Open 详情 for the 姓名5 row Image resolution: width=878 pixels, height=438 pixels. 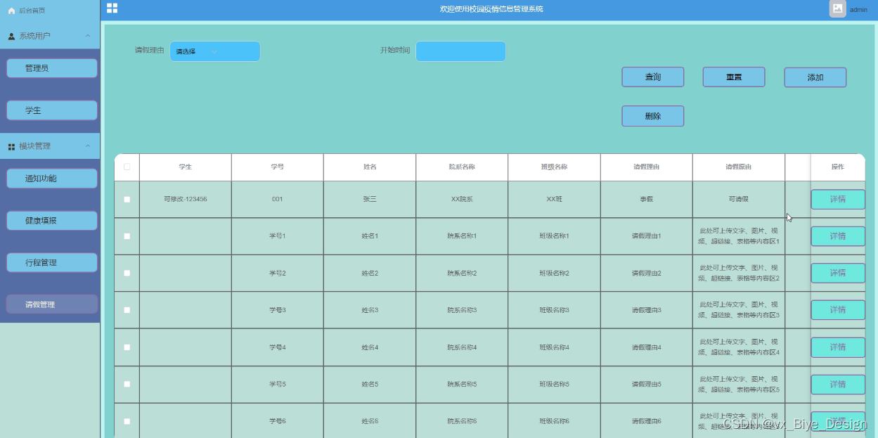coord(838,385)
